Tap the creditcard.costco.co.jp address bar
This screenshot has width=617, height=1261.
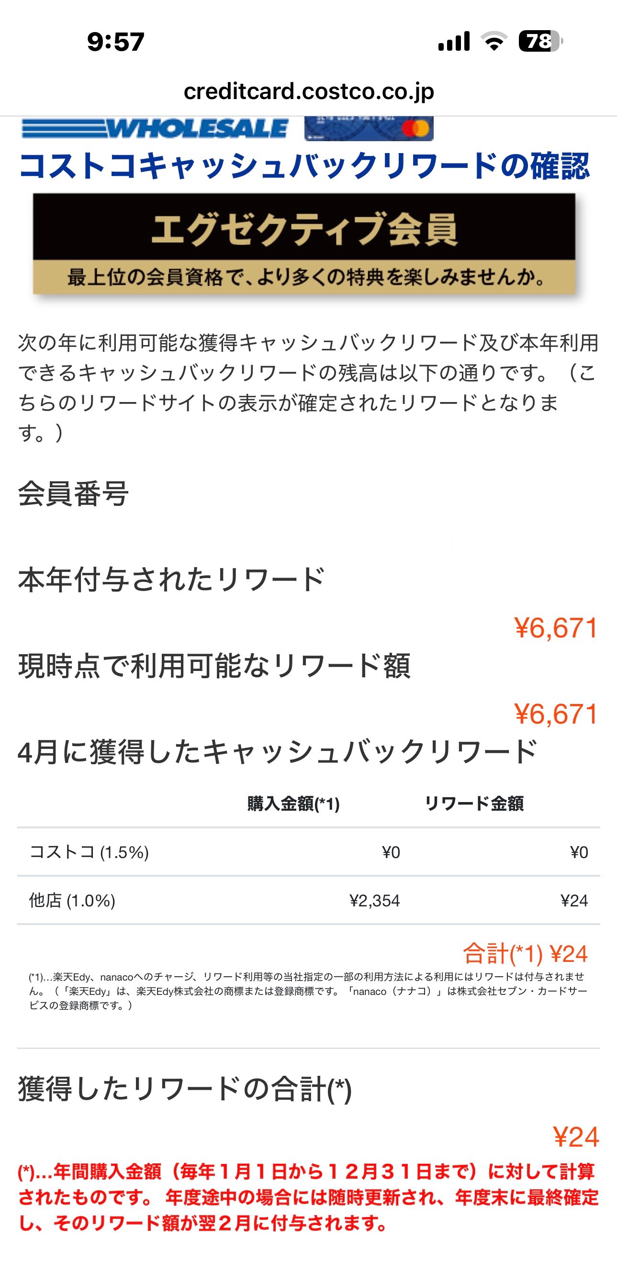coord(308,91)
